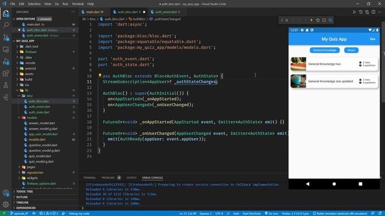Restart the debug session
385x216 pixels.
(x=318, y=20)
